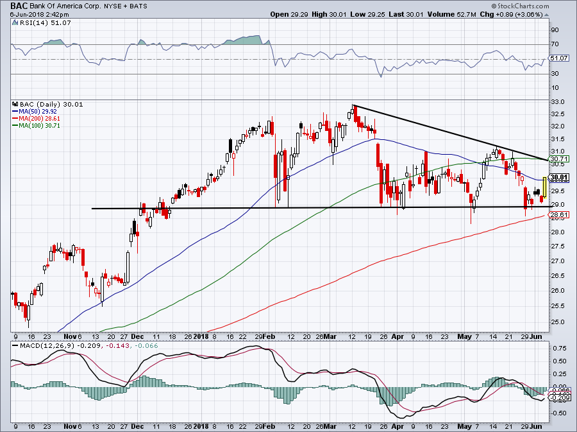Click the blue MA(50) 29.92 legend entry
577x432 pixels.
click(x=35, y=111)
